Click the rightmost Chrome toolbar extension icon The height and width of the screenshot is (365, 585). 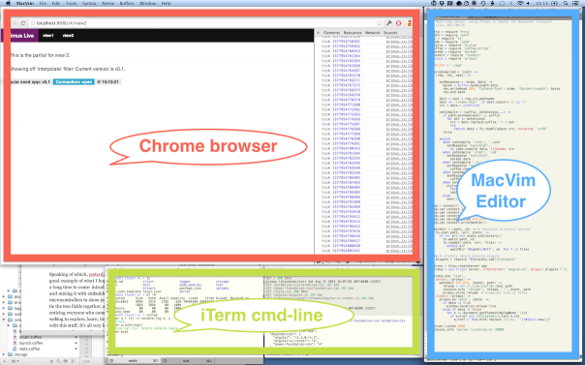[x=409, y=23]
